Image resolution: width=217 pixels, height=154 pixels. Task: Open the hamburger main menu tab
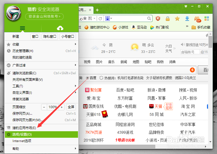22,28
